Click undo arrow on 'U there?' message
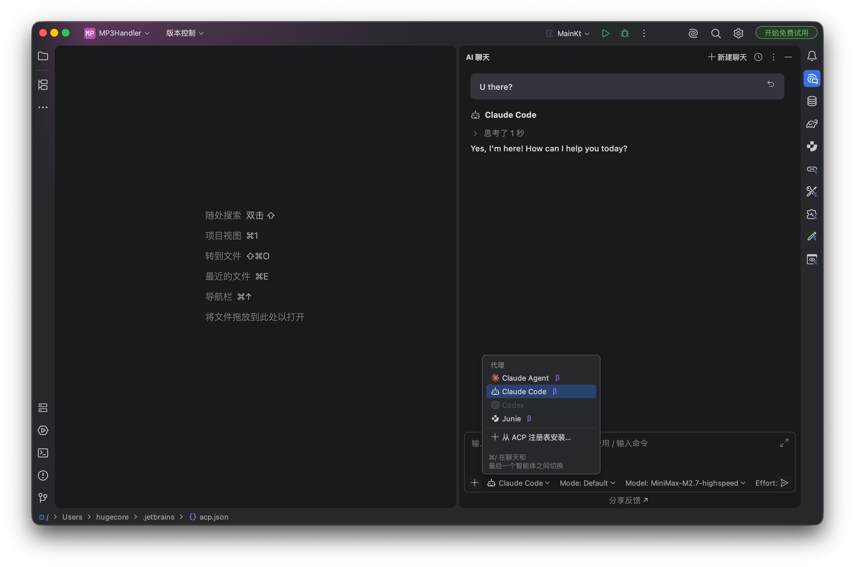This screenshot has width=855, height=567. tap(770, 84)
